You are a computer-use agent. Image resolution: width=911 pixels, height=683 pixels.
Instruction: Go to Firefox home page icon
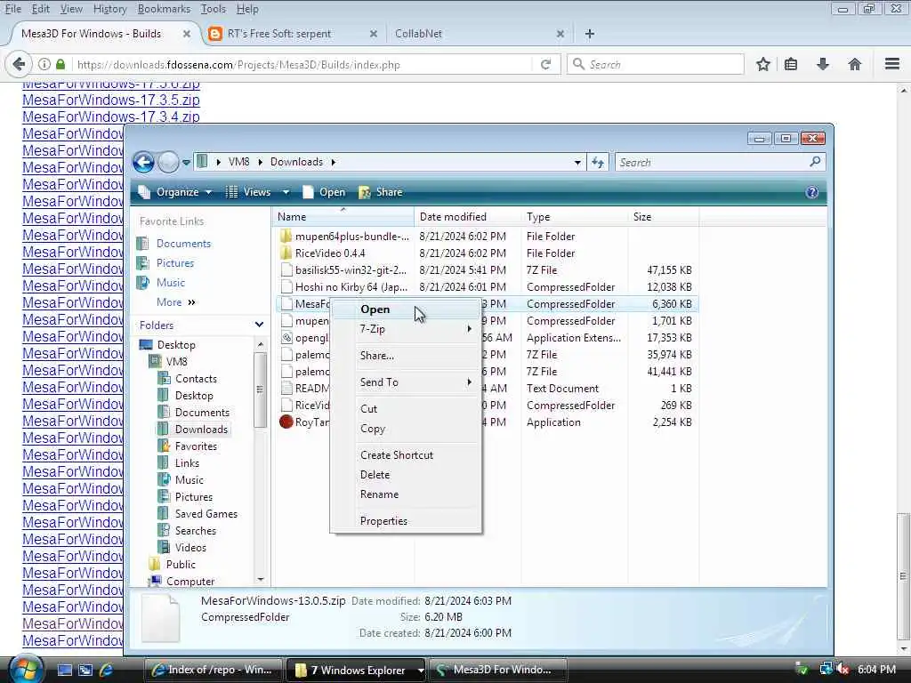click(854, 64)
